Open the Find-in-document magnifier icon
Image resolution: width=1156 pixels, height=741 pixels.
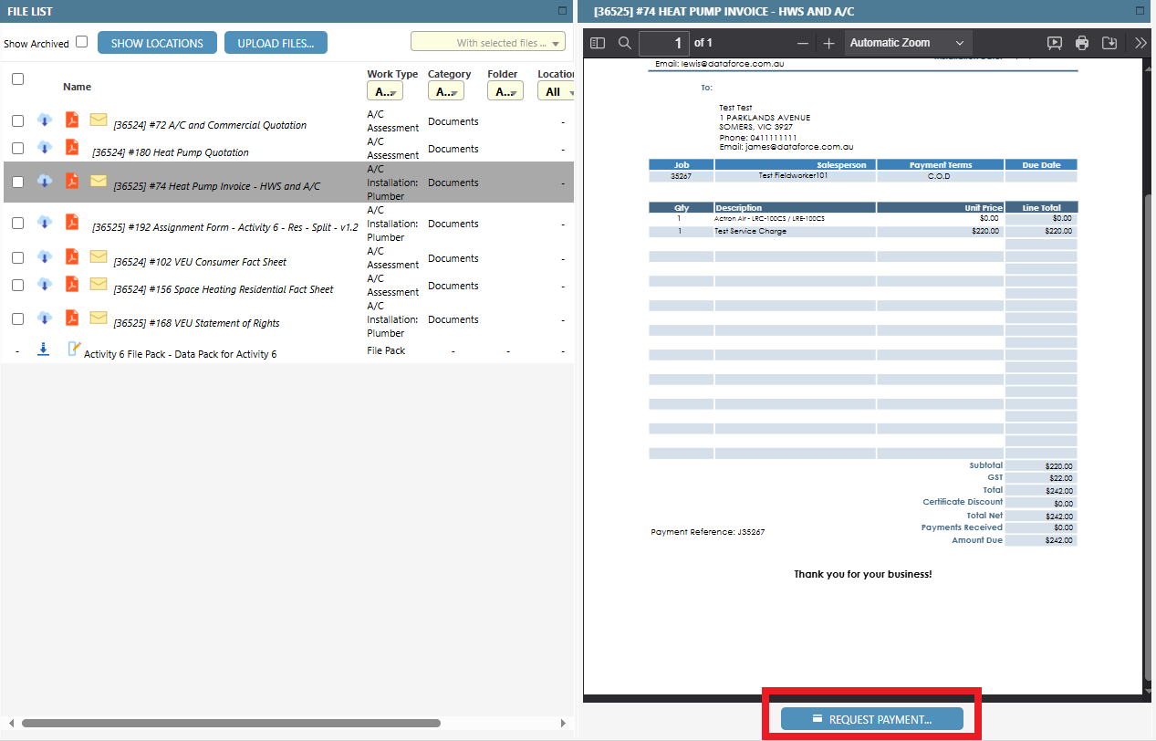(x=624, y=42)
